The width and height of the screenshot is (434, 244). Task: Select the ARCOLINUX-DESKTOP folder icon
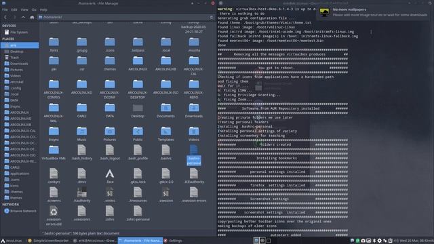point(138,84)
